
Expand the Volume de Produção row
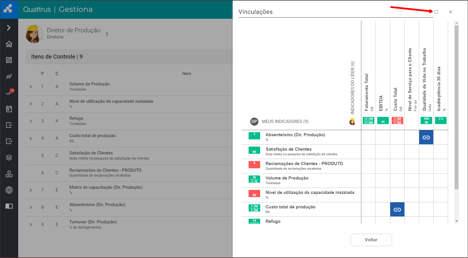click(x=31, y=87)
